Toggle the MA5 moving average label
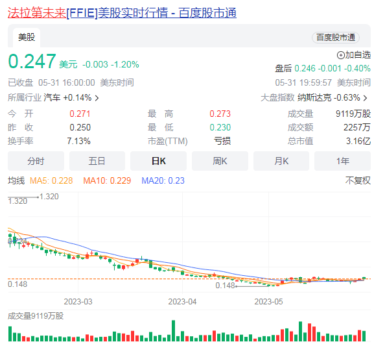This screenshot has height=344, width=374. coord(51,180)
